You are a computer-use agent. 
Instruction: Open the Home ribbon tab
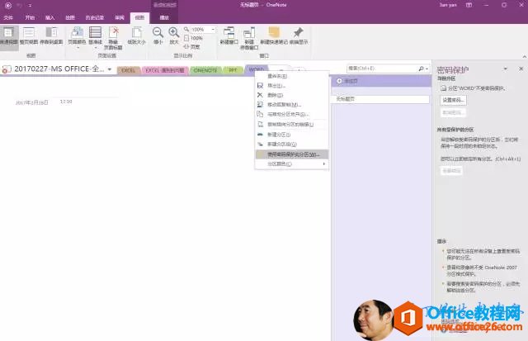click(30, 17)
